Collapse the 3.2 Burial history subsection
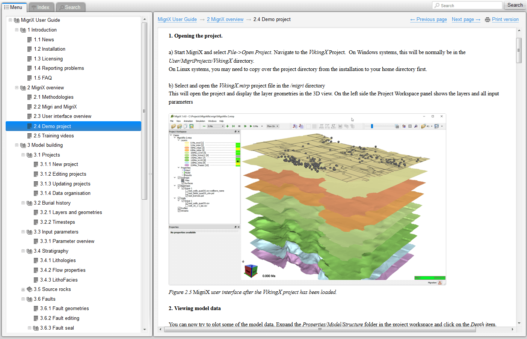This screenshot has width=527, height=339. (x=23, y=203)
